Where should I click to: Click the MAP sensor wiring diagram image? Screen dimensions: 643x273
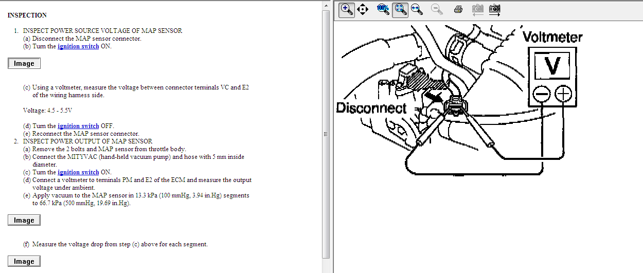(459, 100)
